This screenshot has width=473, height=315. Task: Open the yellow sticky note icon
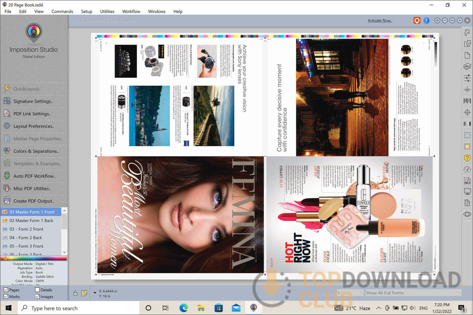pos(84,293)
